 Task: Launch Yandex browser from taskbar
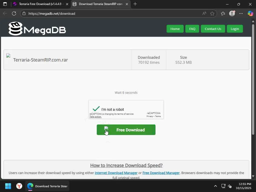pos(19,186)
